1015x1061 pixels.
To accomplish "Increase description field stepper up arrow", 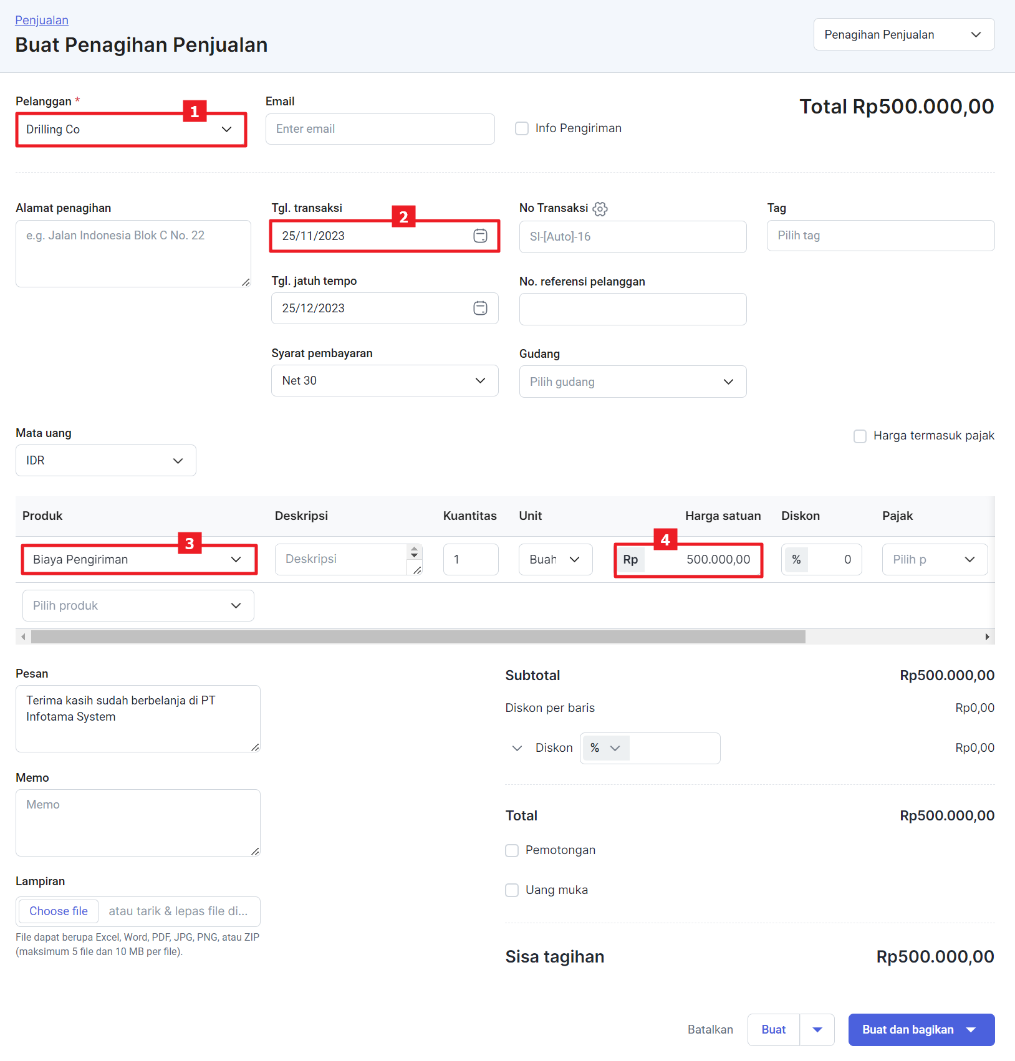I will point(414,549).
